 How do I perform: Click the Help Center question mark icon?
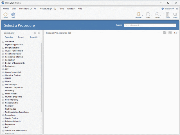click(x=163, y=9)
